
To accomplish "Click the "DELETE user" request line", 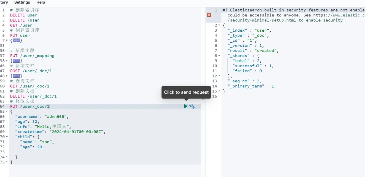I will point(23,15).
